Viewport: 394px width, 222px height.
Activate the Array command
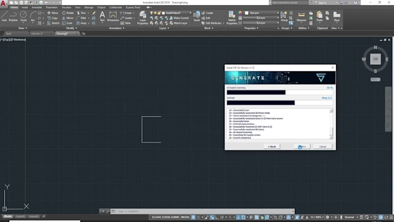click(82, 23)
